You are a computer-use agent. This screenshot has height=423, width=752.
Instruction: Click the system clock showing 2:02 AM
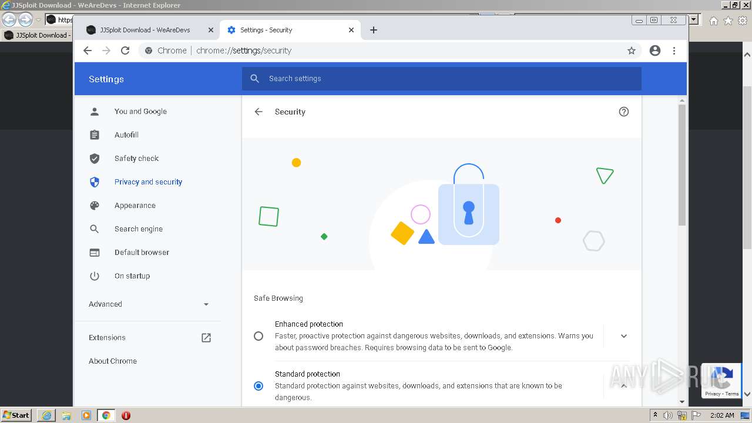(722, 415)
